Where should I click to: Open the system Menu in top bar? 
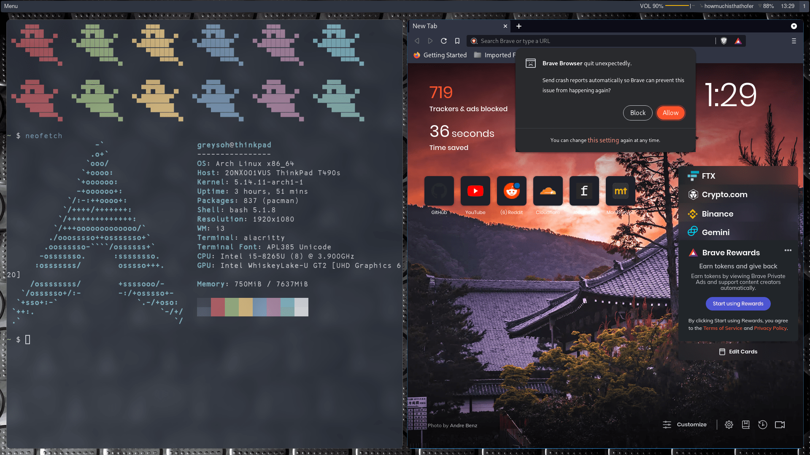11,6
